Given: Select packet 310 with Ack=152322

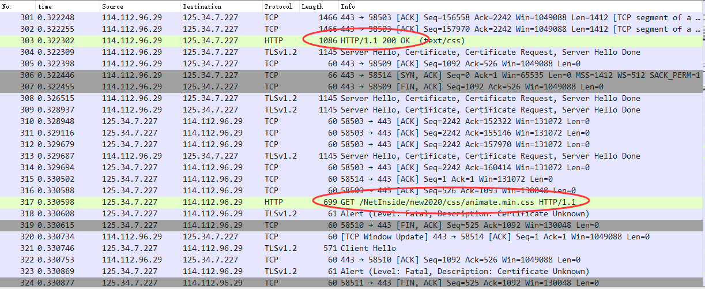Looking at the screenshot, I should coord(352,121).
